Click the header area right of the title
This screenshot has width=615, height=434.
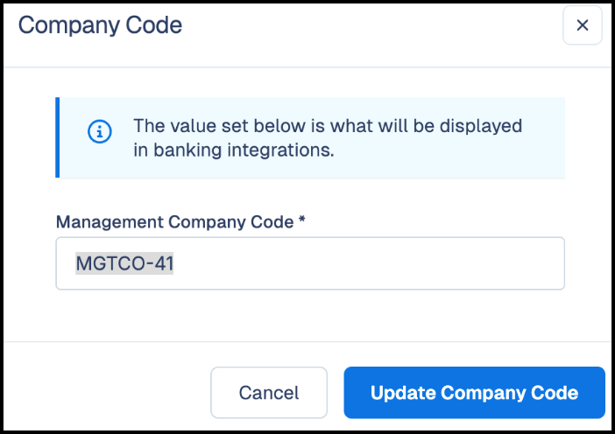[372, 25]
